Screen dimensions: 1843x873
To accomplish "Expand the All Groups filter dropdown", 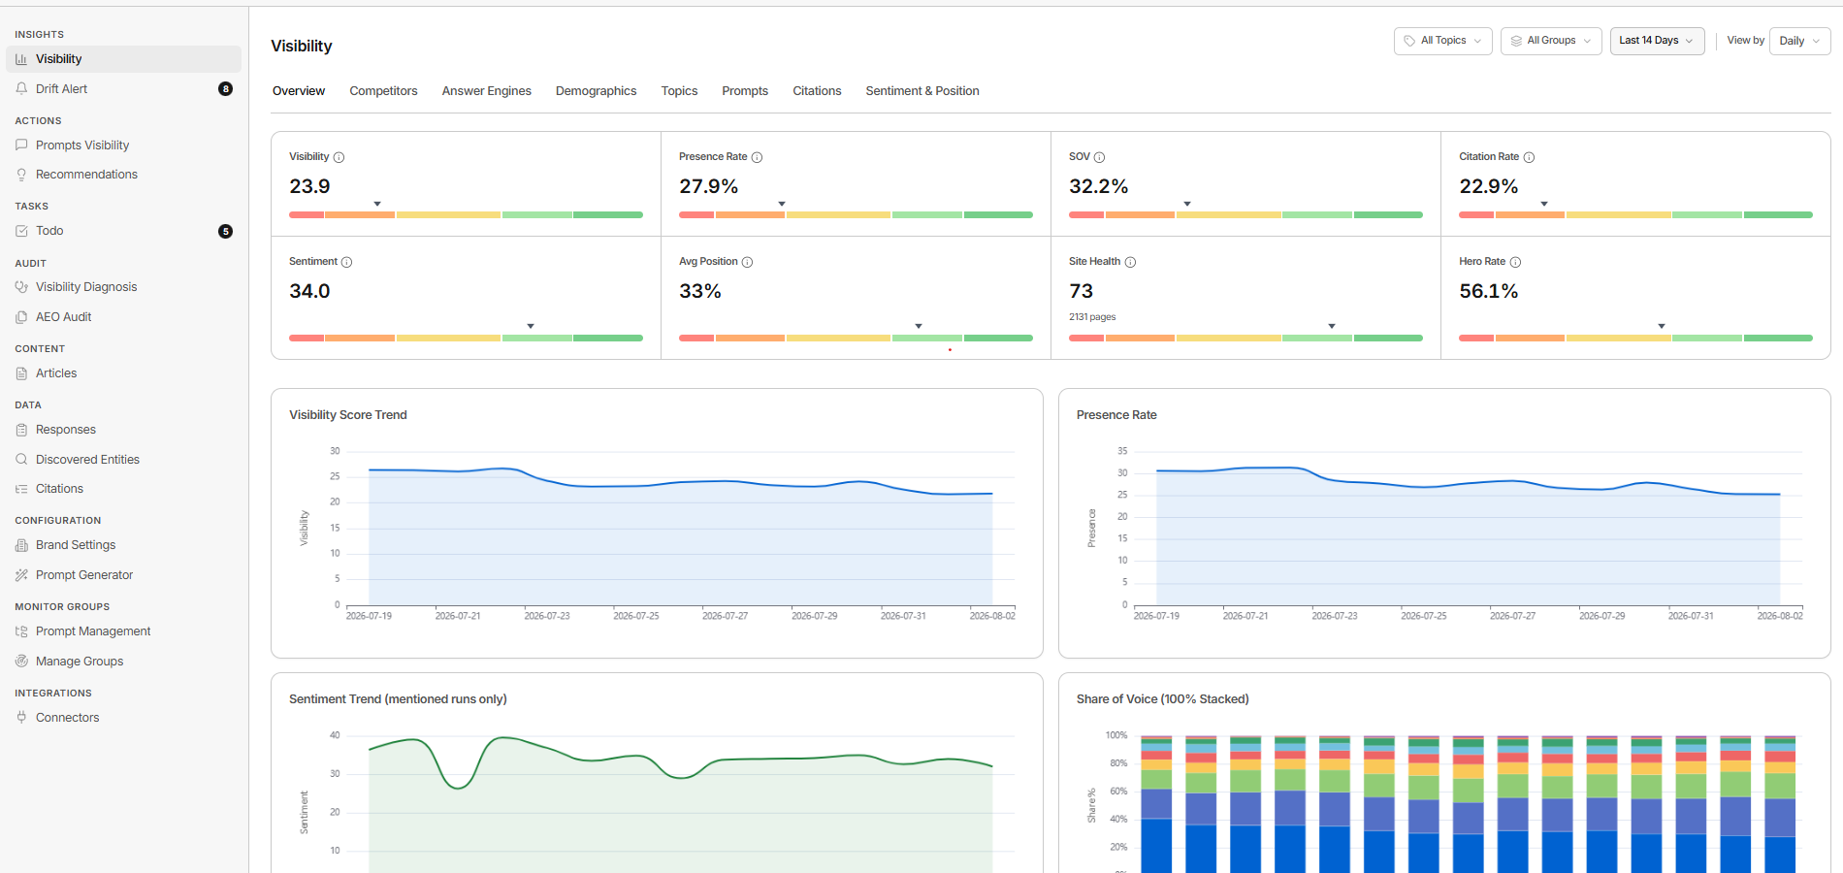I will point(1550,41).
